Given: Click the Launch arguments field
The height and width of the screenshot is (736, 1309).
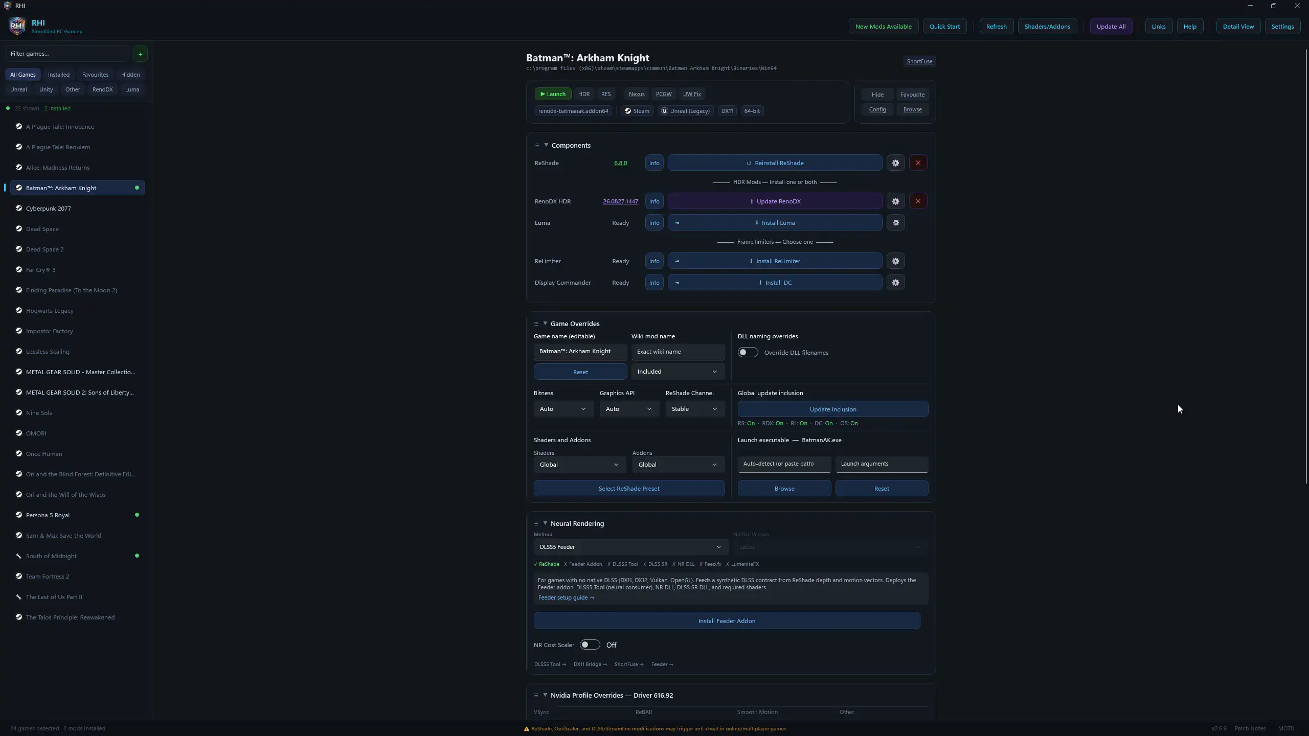Looking at the screenshot, I should coord(882,464).
